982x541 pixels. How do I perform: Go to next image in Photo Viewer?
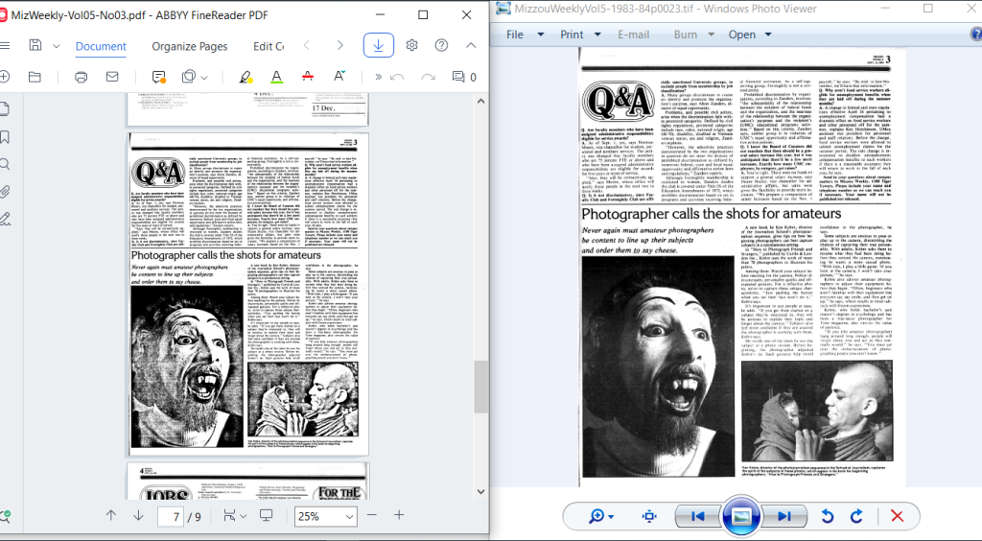click(x=783, y=517)
